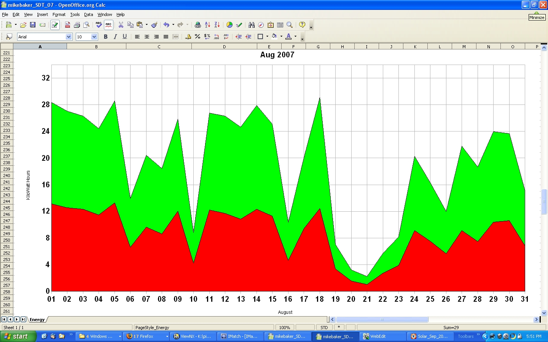This screenshot has width=548, height=342.
Task: Open Find & Replace binoculars icon
Action: tap(252, 25)
